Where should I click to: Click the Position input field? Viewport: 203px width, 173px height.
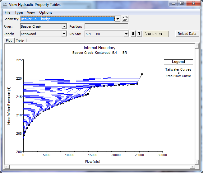pos(106,26)
